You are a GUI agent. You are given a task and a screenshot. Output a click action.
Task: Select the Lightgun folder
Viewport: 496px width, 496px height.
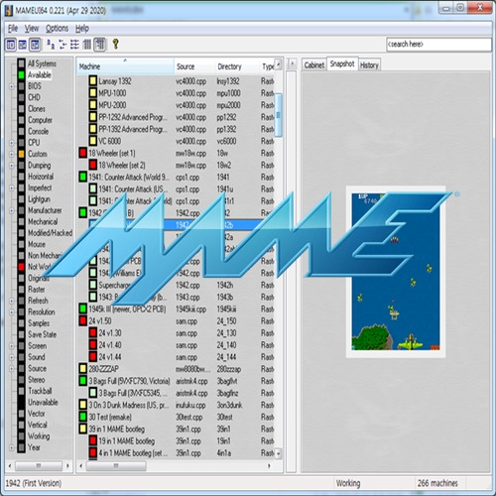click(39, 199)
